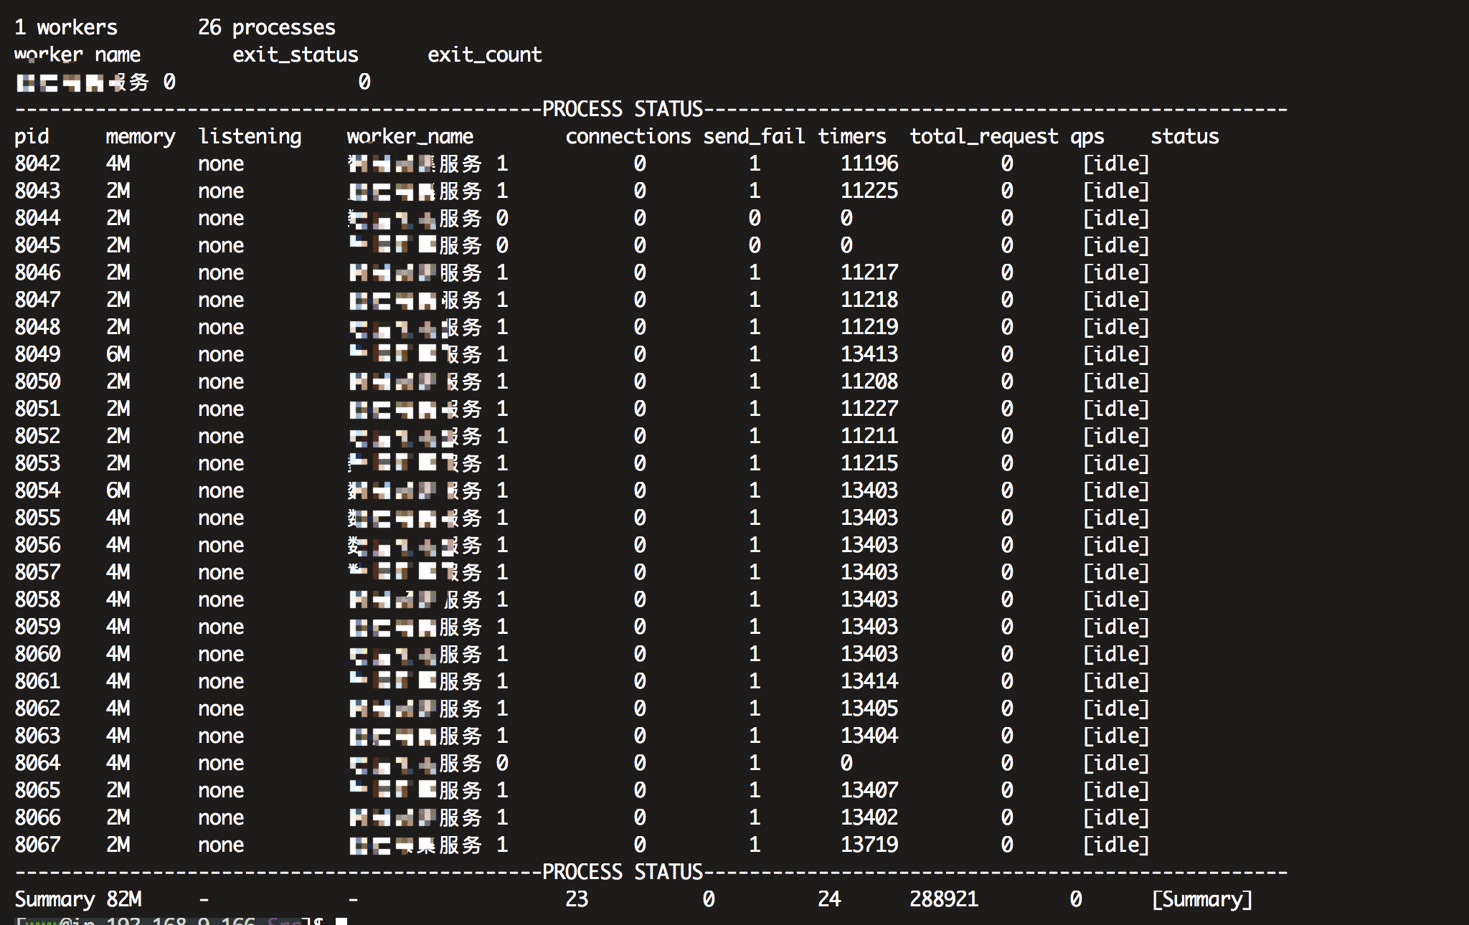Click pid 8064 in the process list

(x=37, y=763)
